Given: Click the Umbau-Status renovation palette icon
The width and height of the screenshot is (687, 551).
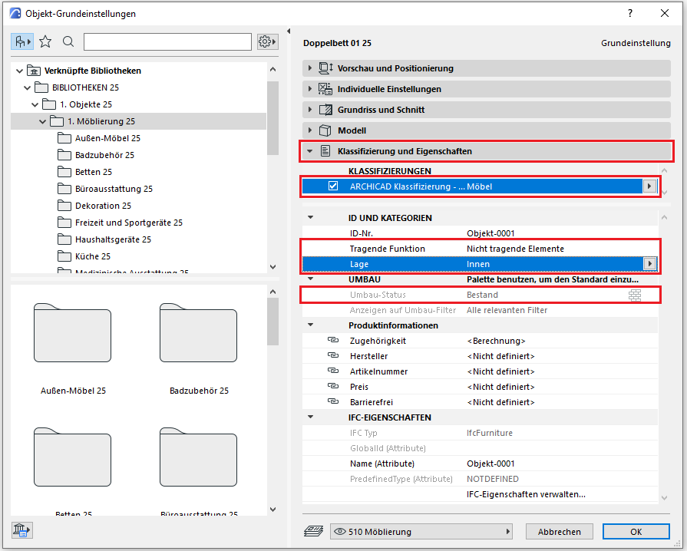Looking at the screenshot, I should click(635, 295).
